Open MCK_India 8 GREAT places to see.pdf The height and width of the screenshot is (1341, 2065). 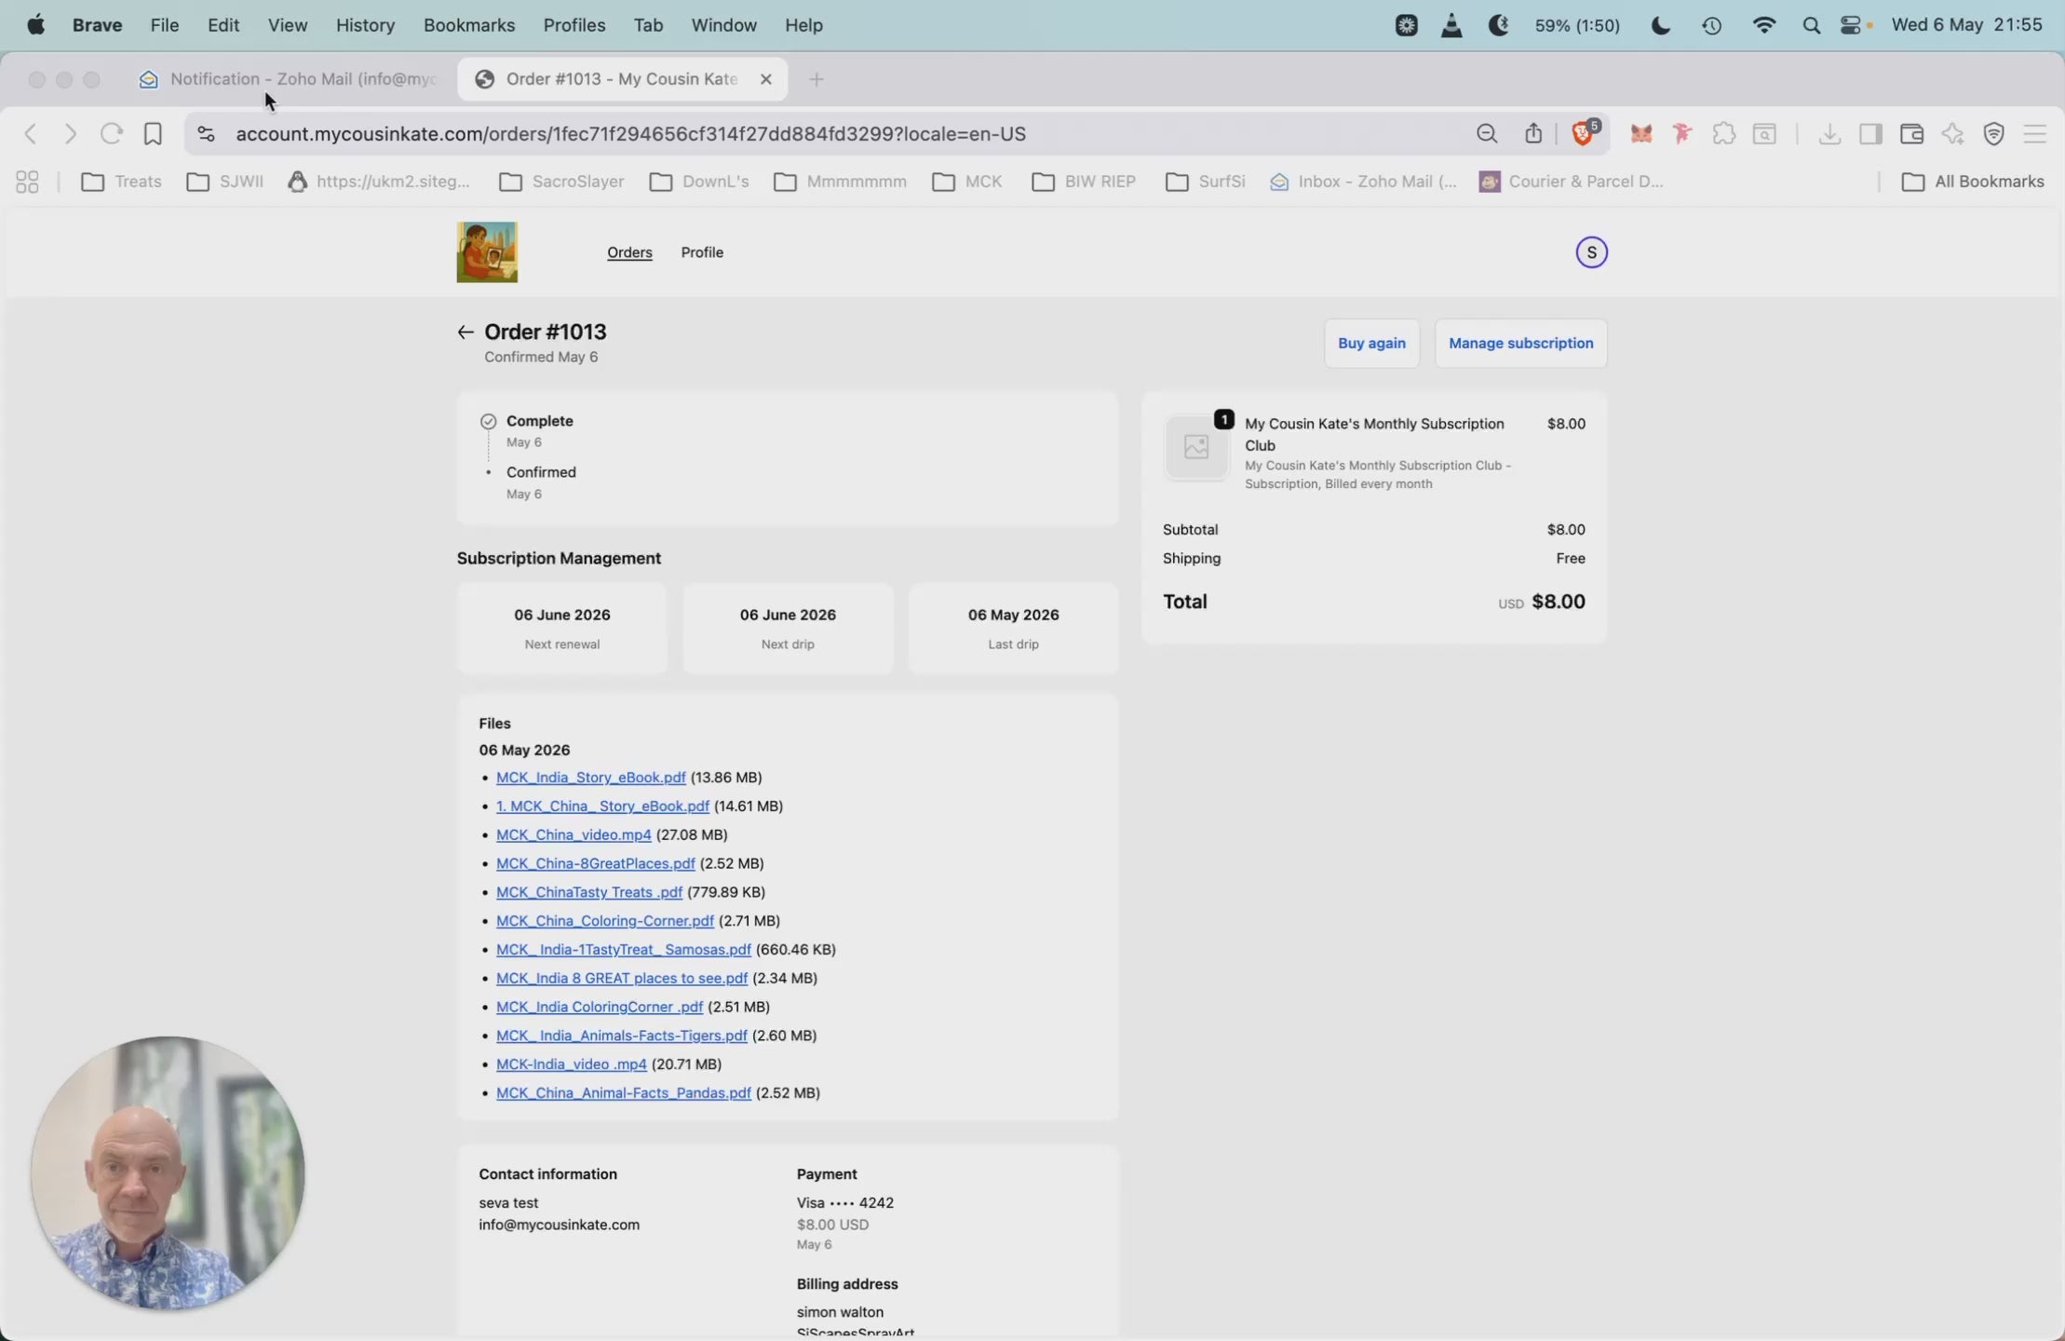point(621,979)
